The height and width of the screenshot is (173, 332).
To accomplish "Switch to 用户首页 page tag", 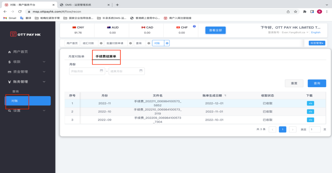I will pos(72,43).
